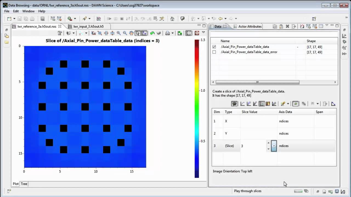The image size is (351, 197).
Task: Toggle the boxed X aspect-ratio button
Action: 189,33
